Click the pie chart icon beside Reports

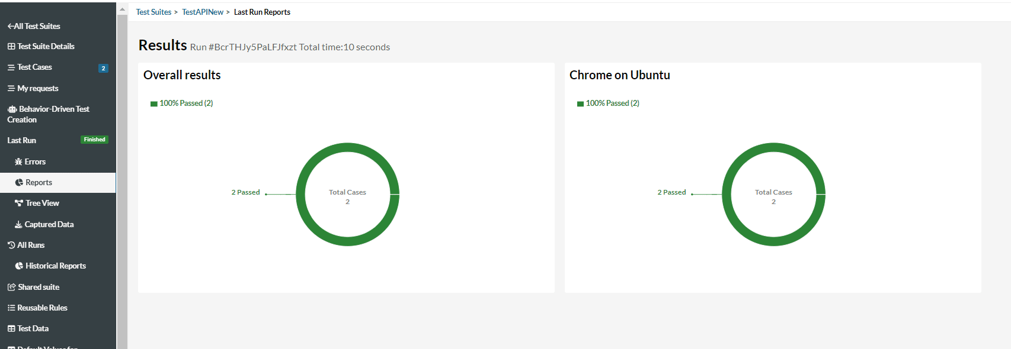[19, 183]
